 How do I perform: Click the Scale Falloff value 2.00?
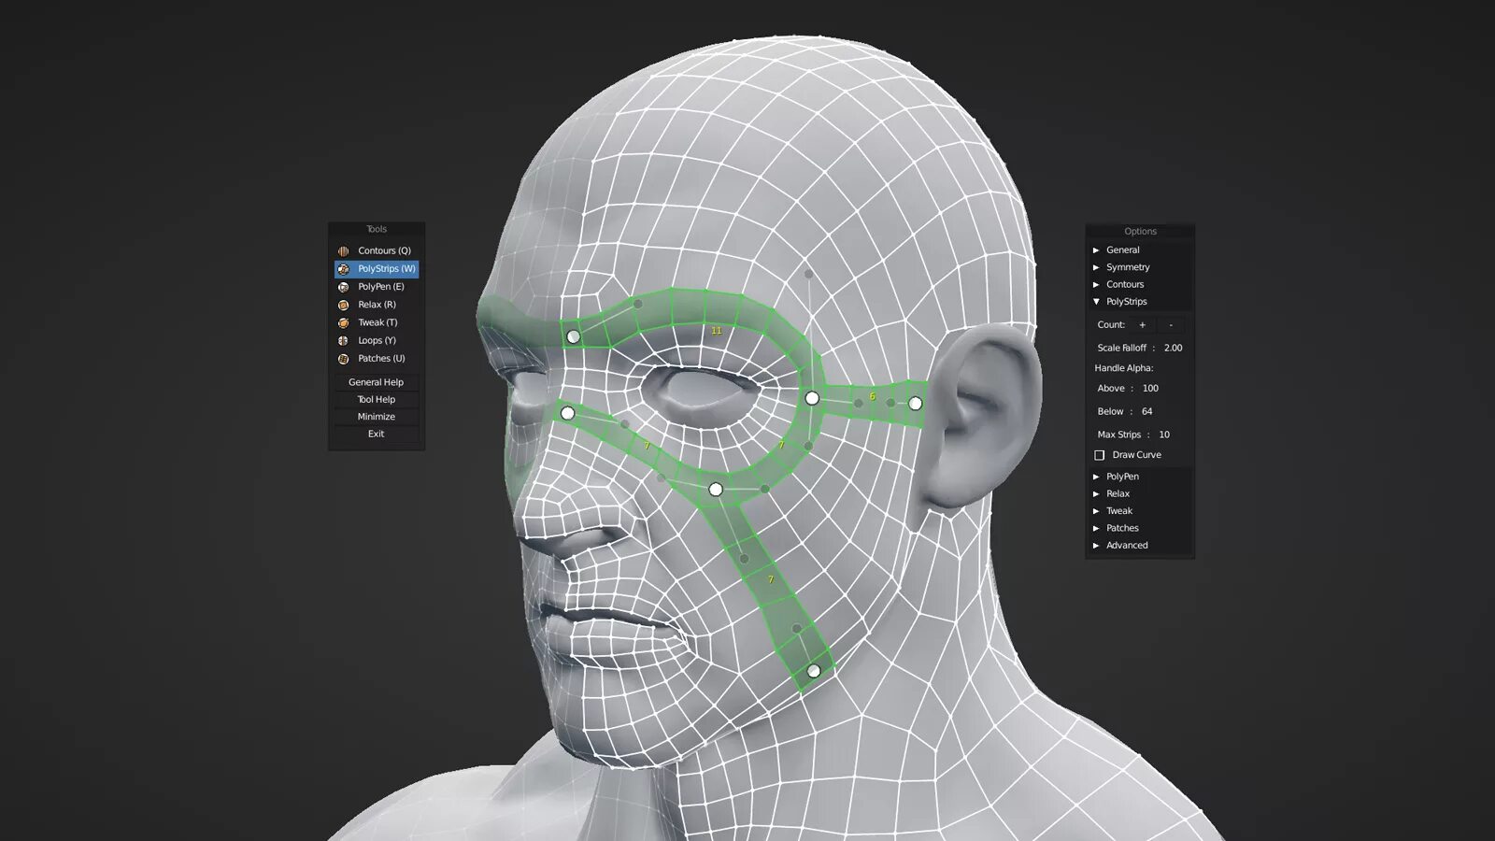[x=1173, y=348]
